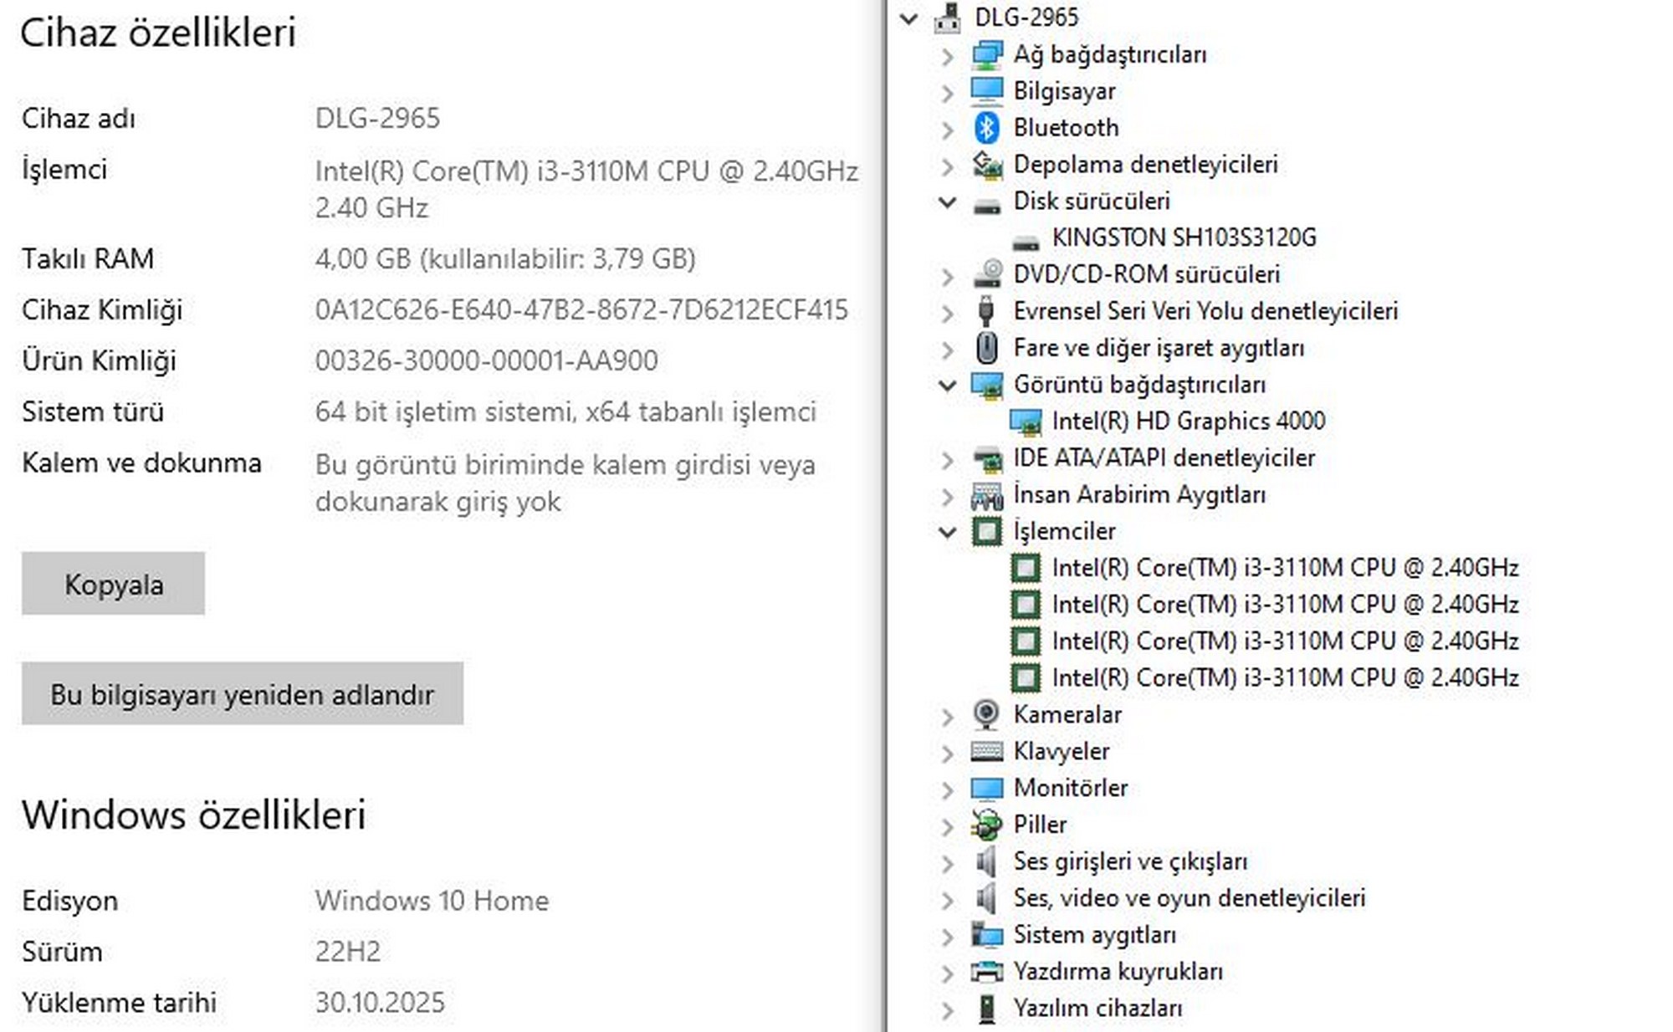1673x1032 pixels.
Task: Click the Evrensel Seri Veri Yolu USB icon
Action: pos(987,311)
